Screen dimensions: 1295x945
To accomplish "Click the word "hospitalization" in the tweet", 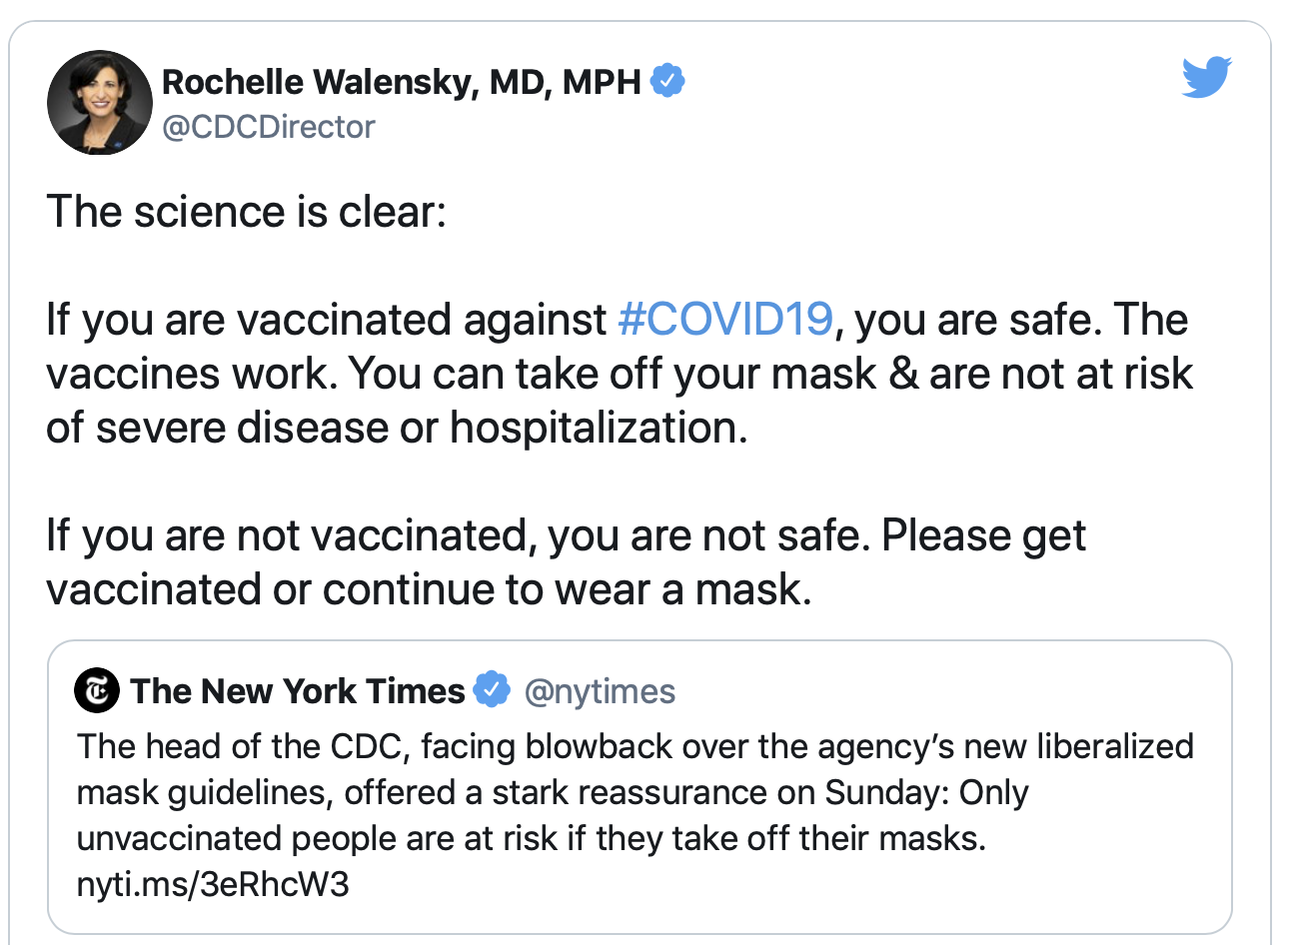I will (596, 428).
